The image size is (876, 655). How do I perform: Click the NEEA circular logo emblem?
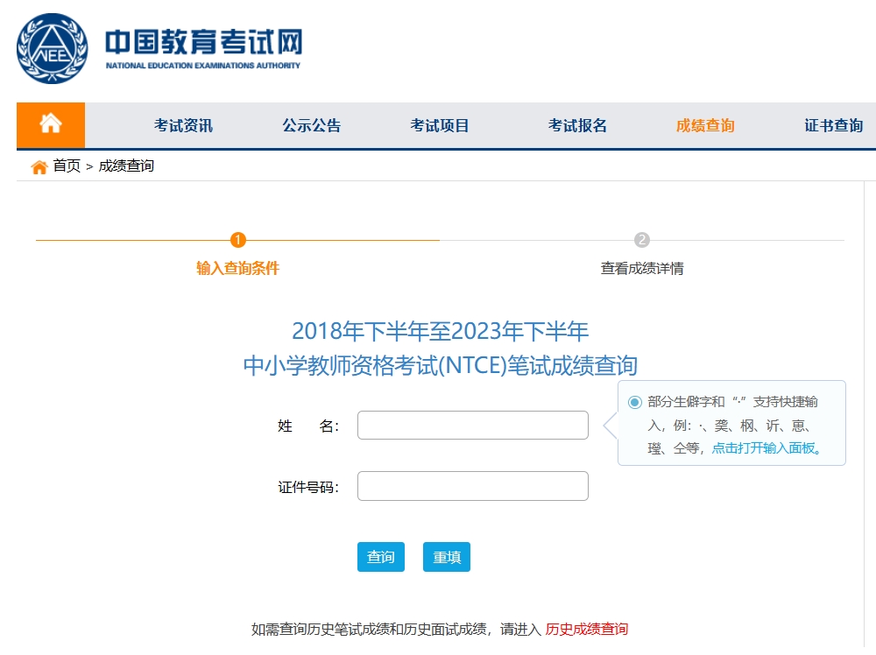53,48
